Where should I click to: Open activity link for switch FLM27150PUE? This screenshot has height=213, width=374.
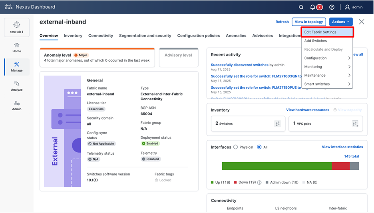(x=256, y=88)
